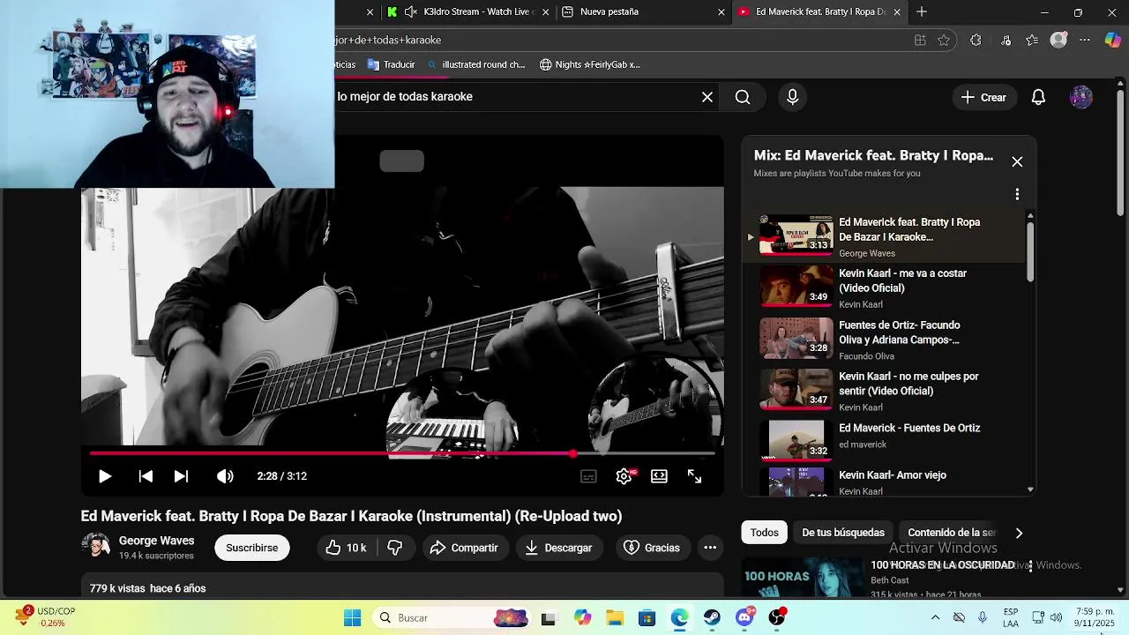Open OBS Studio from the taskbar

click(x=777, y=617)
